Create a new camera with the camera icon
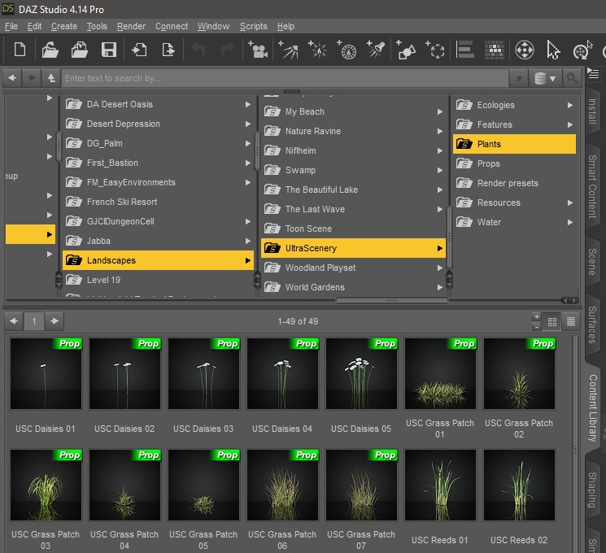 (258, 50)
